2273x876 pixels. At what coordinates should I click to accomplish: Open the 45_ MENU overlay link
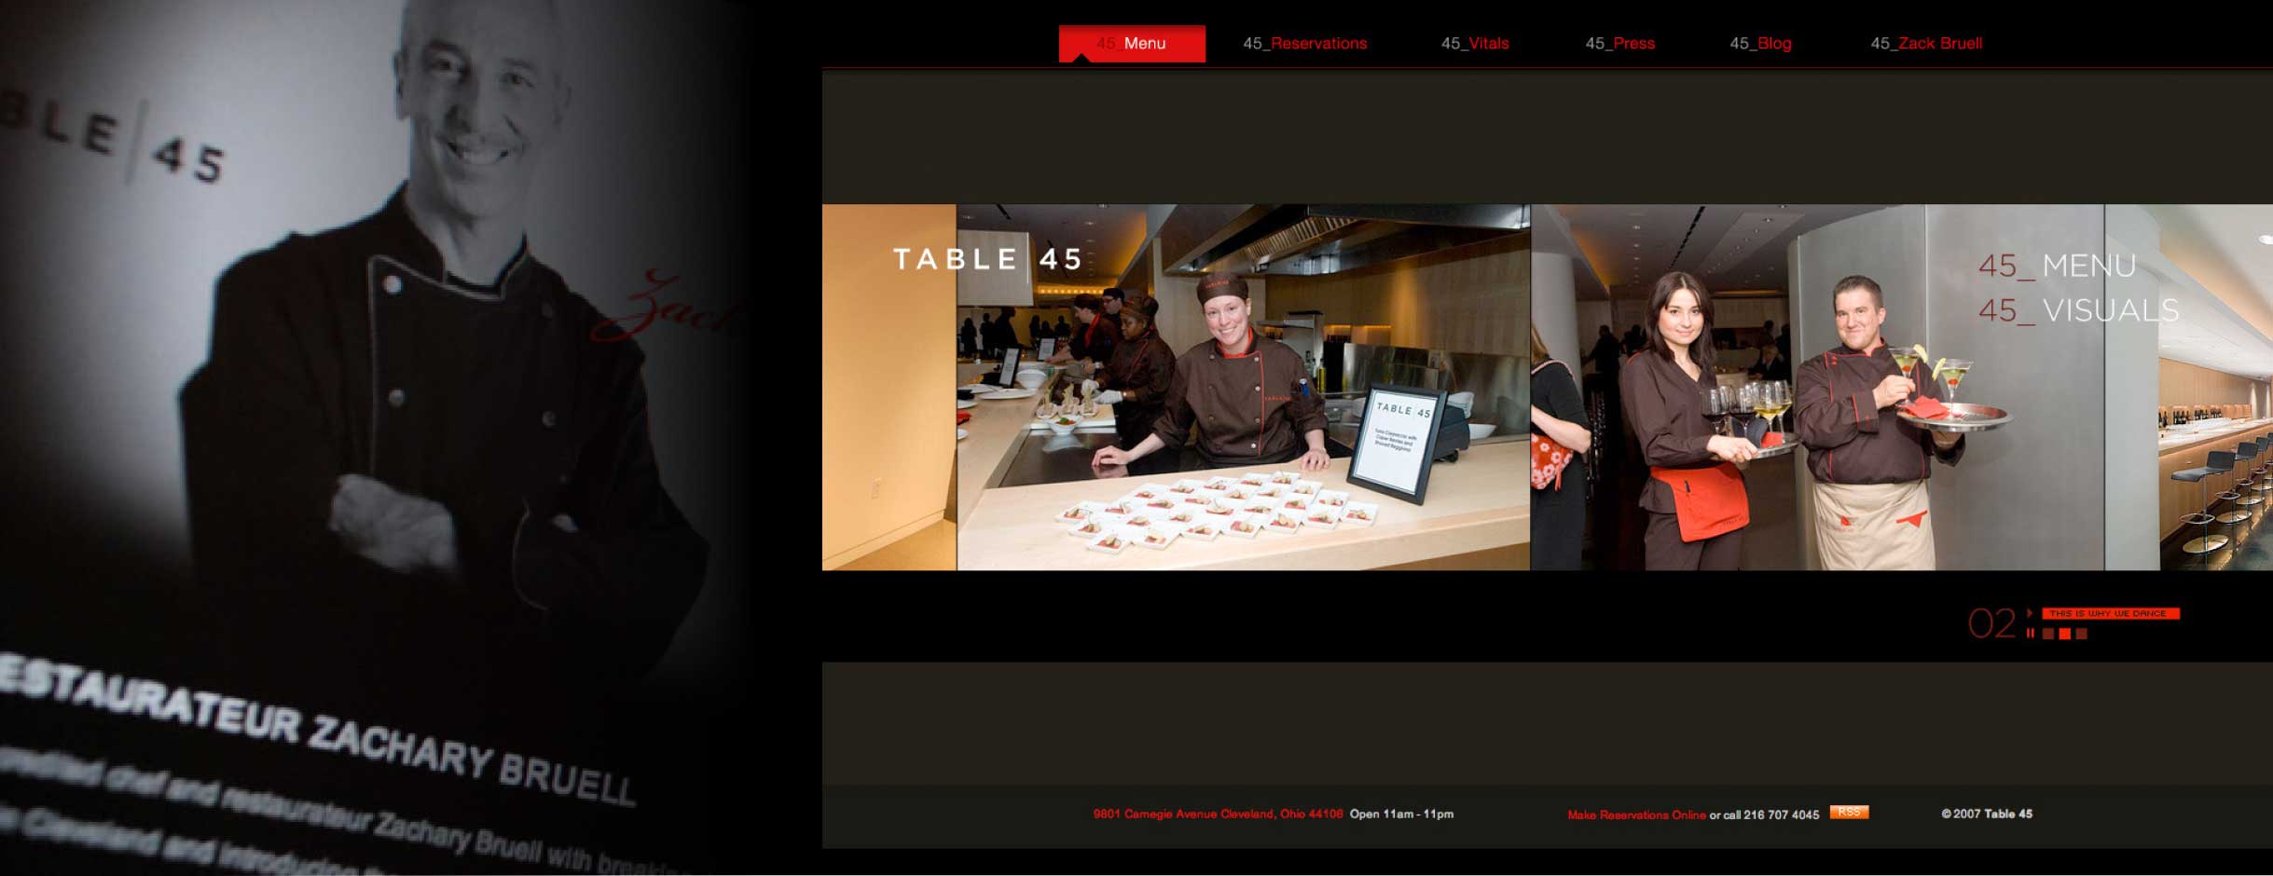click(2057, 266)
